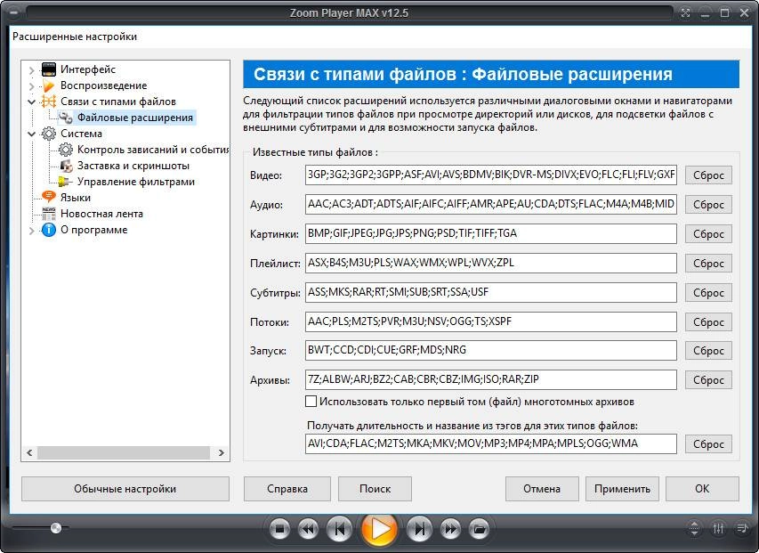Open the playlist icon in player bar
This screenshot has height=553, width=759.
click(x=741, y=528)
